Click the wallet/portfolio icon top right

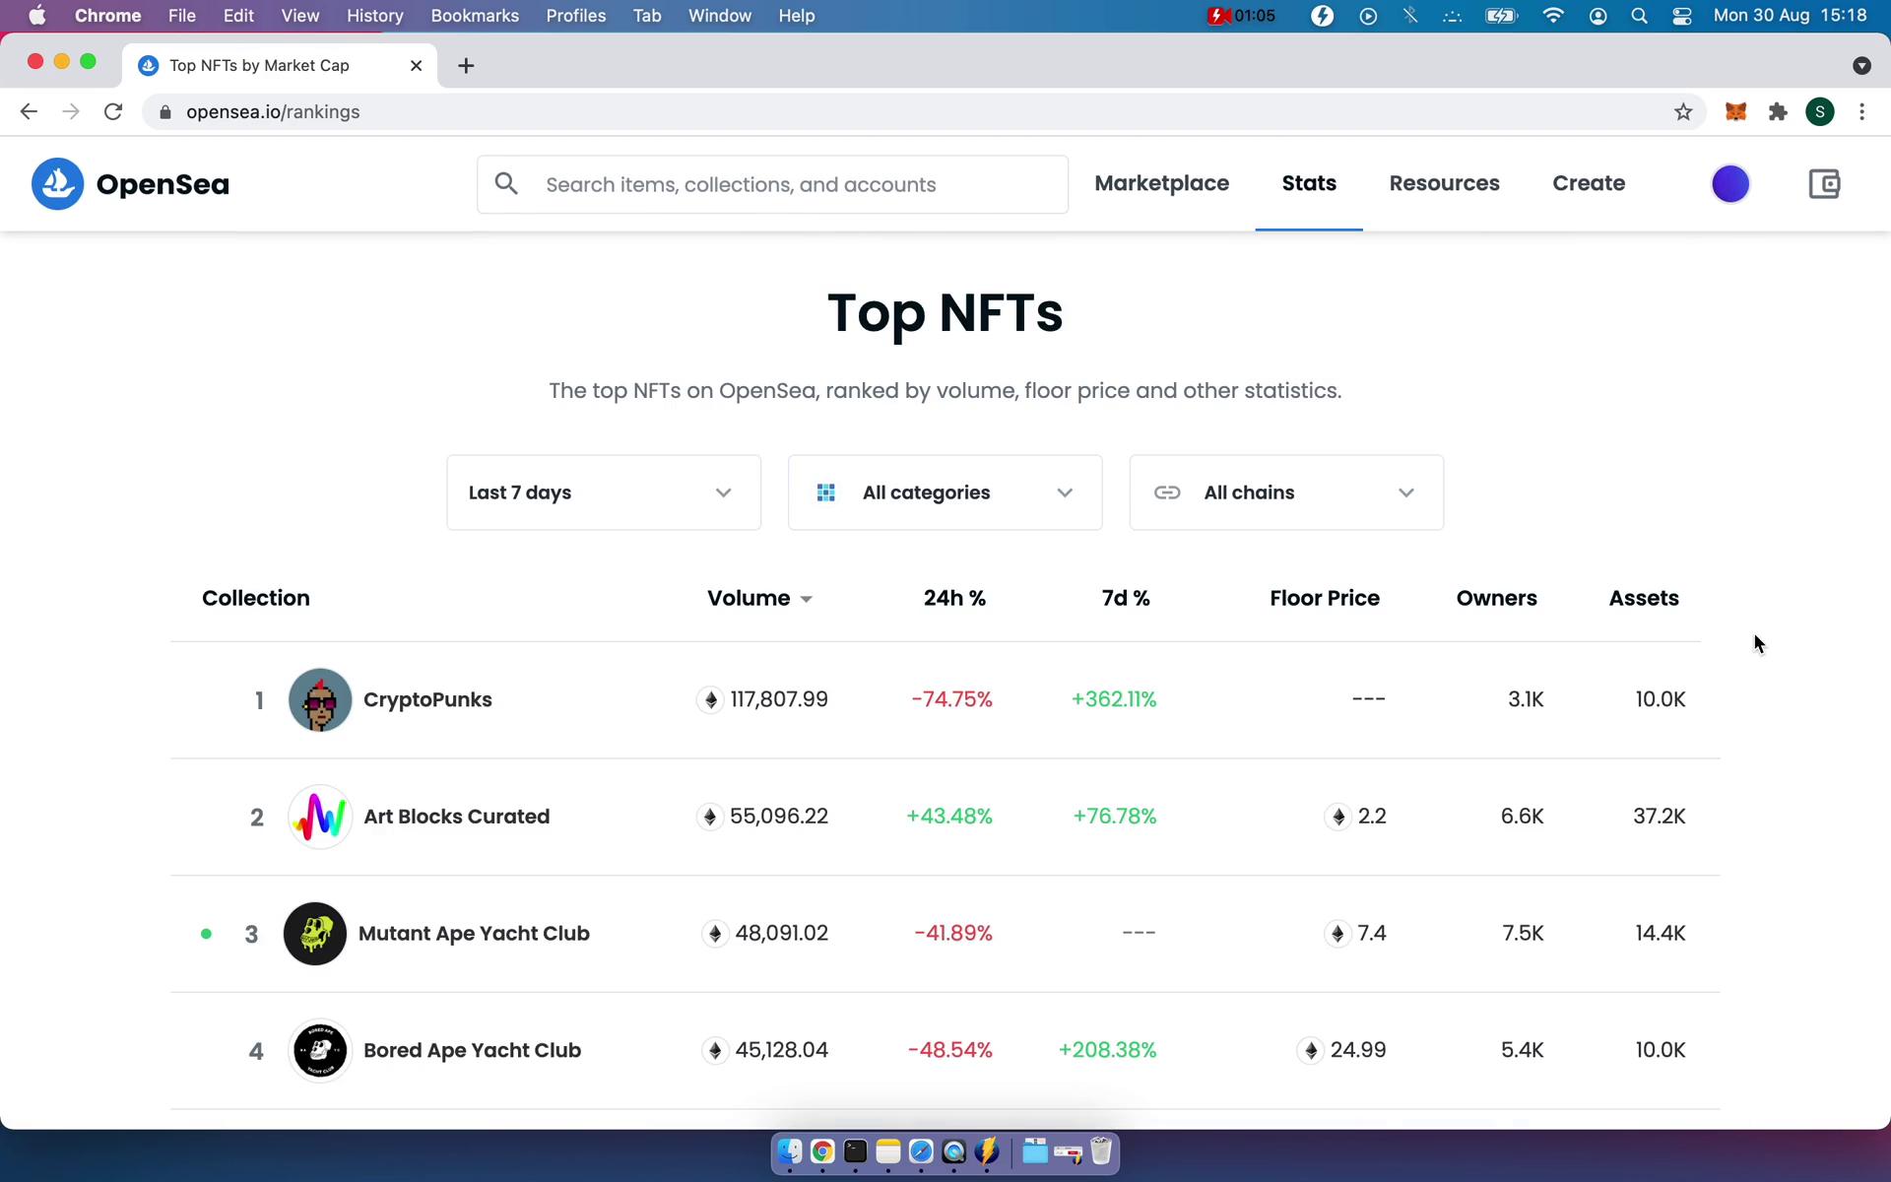tap(1824, 184)
